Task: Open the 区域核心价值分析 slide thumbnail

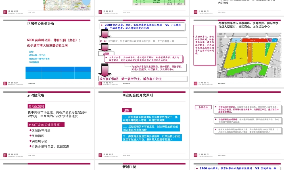Action: (47, 52)
